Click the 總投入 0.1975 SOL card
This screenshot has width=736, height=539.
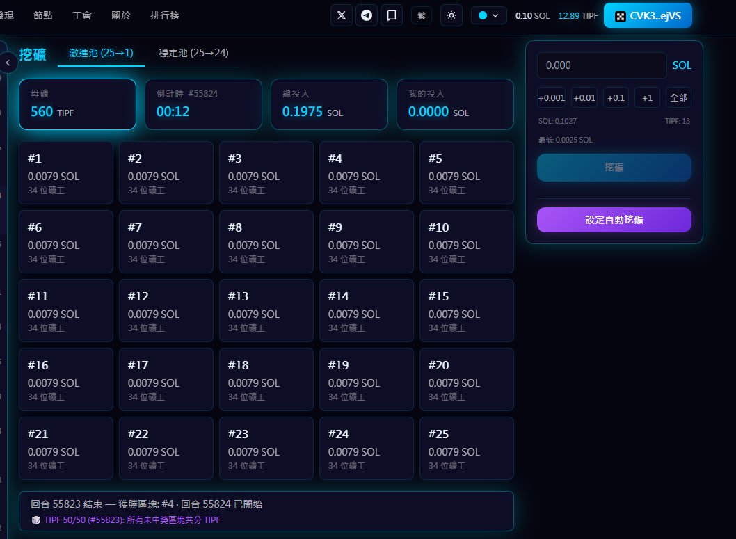pos(329,104)
